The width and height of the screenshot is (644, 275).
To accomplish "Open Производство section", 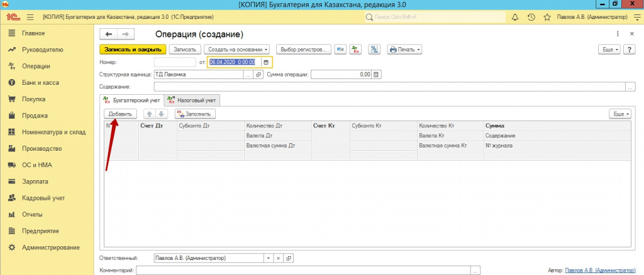I will pyautogui.click(x=41, y=148).
